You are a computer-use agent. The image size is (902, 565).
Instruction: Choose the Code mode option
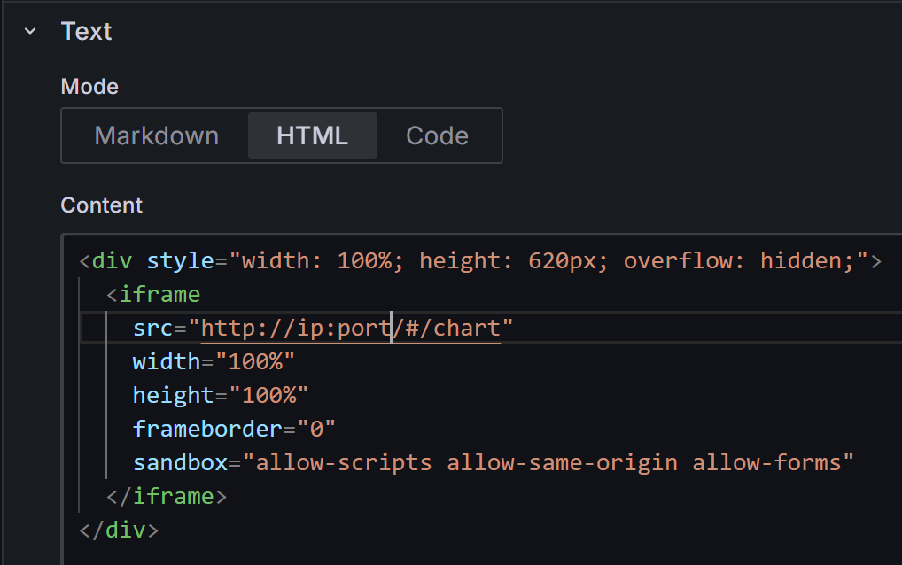tap(437, 135)
